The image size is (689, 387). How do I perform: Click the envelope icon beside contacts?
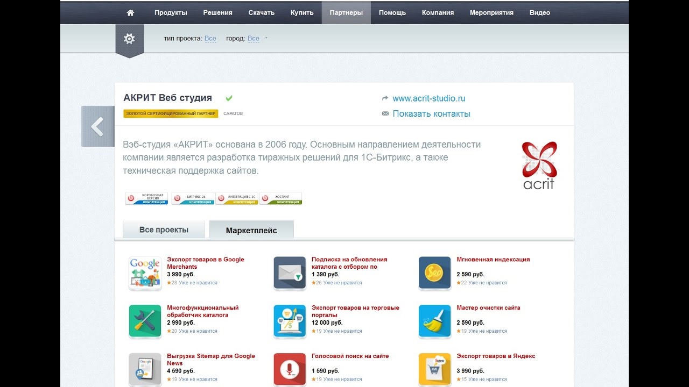[x=385, y=114]
